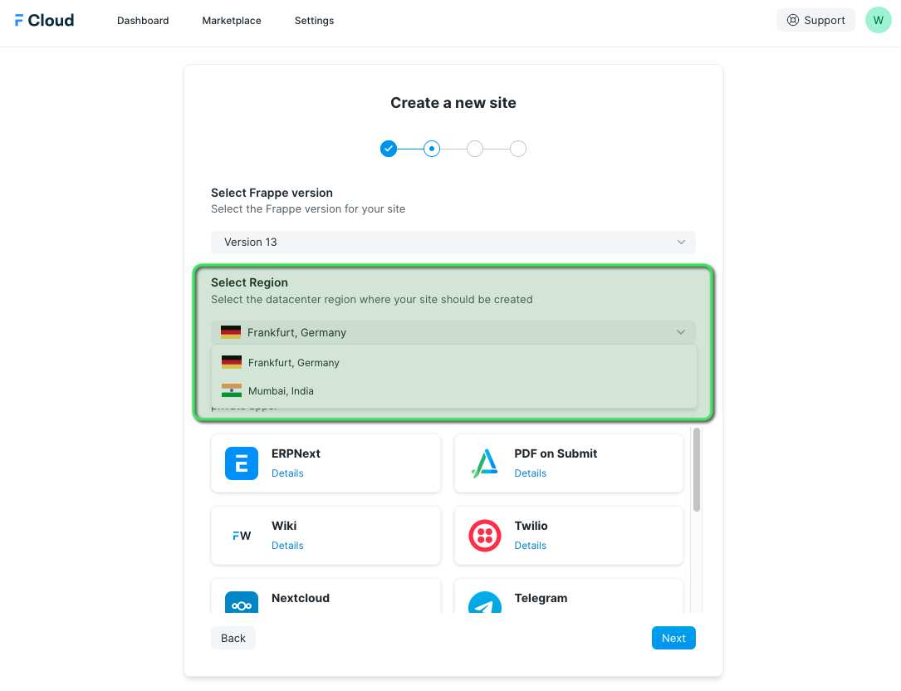The height and width of the screenshot is (691, 901).
Task: Click the region dropdown chevron arrow
Action: pyautogui.click(x=681, y=332)
